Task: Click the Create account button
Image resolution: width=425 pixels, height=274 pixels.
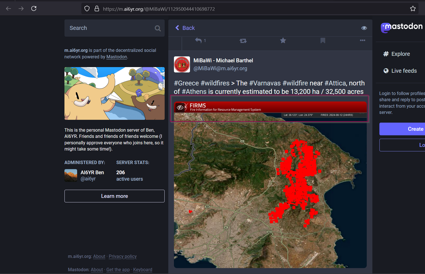Action: (x=402, y=129)
